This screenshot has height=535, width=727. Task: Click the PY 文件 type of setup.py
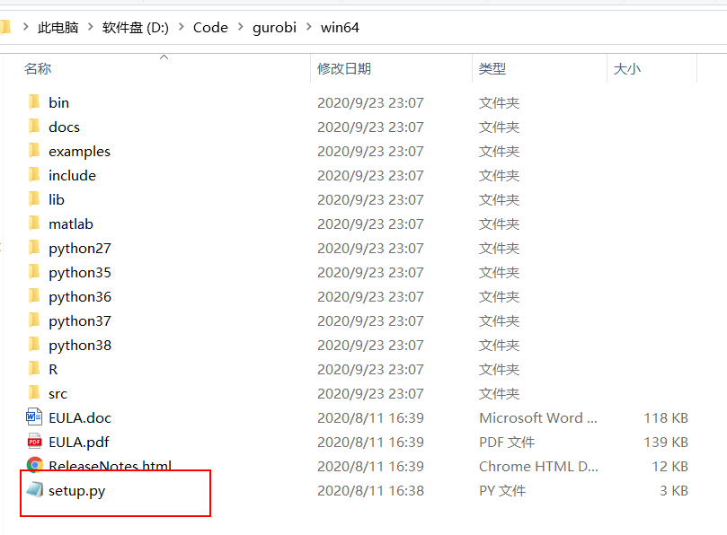(x=502, y=490)
